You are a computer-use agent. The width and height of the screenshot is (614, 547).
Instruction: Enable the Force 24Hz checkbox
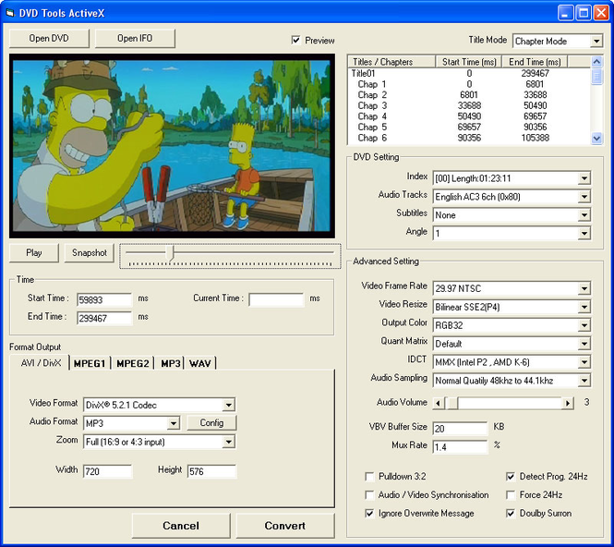511,495
